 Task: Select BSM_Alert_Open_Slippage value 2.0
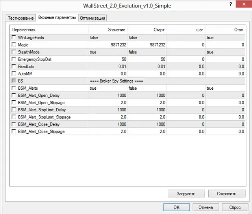point(107,103)
